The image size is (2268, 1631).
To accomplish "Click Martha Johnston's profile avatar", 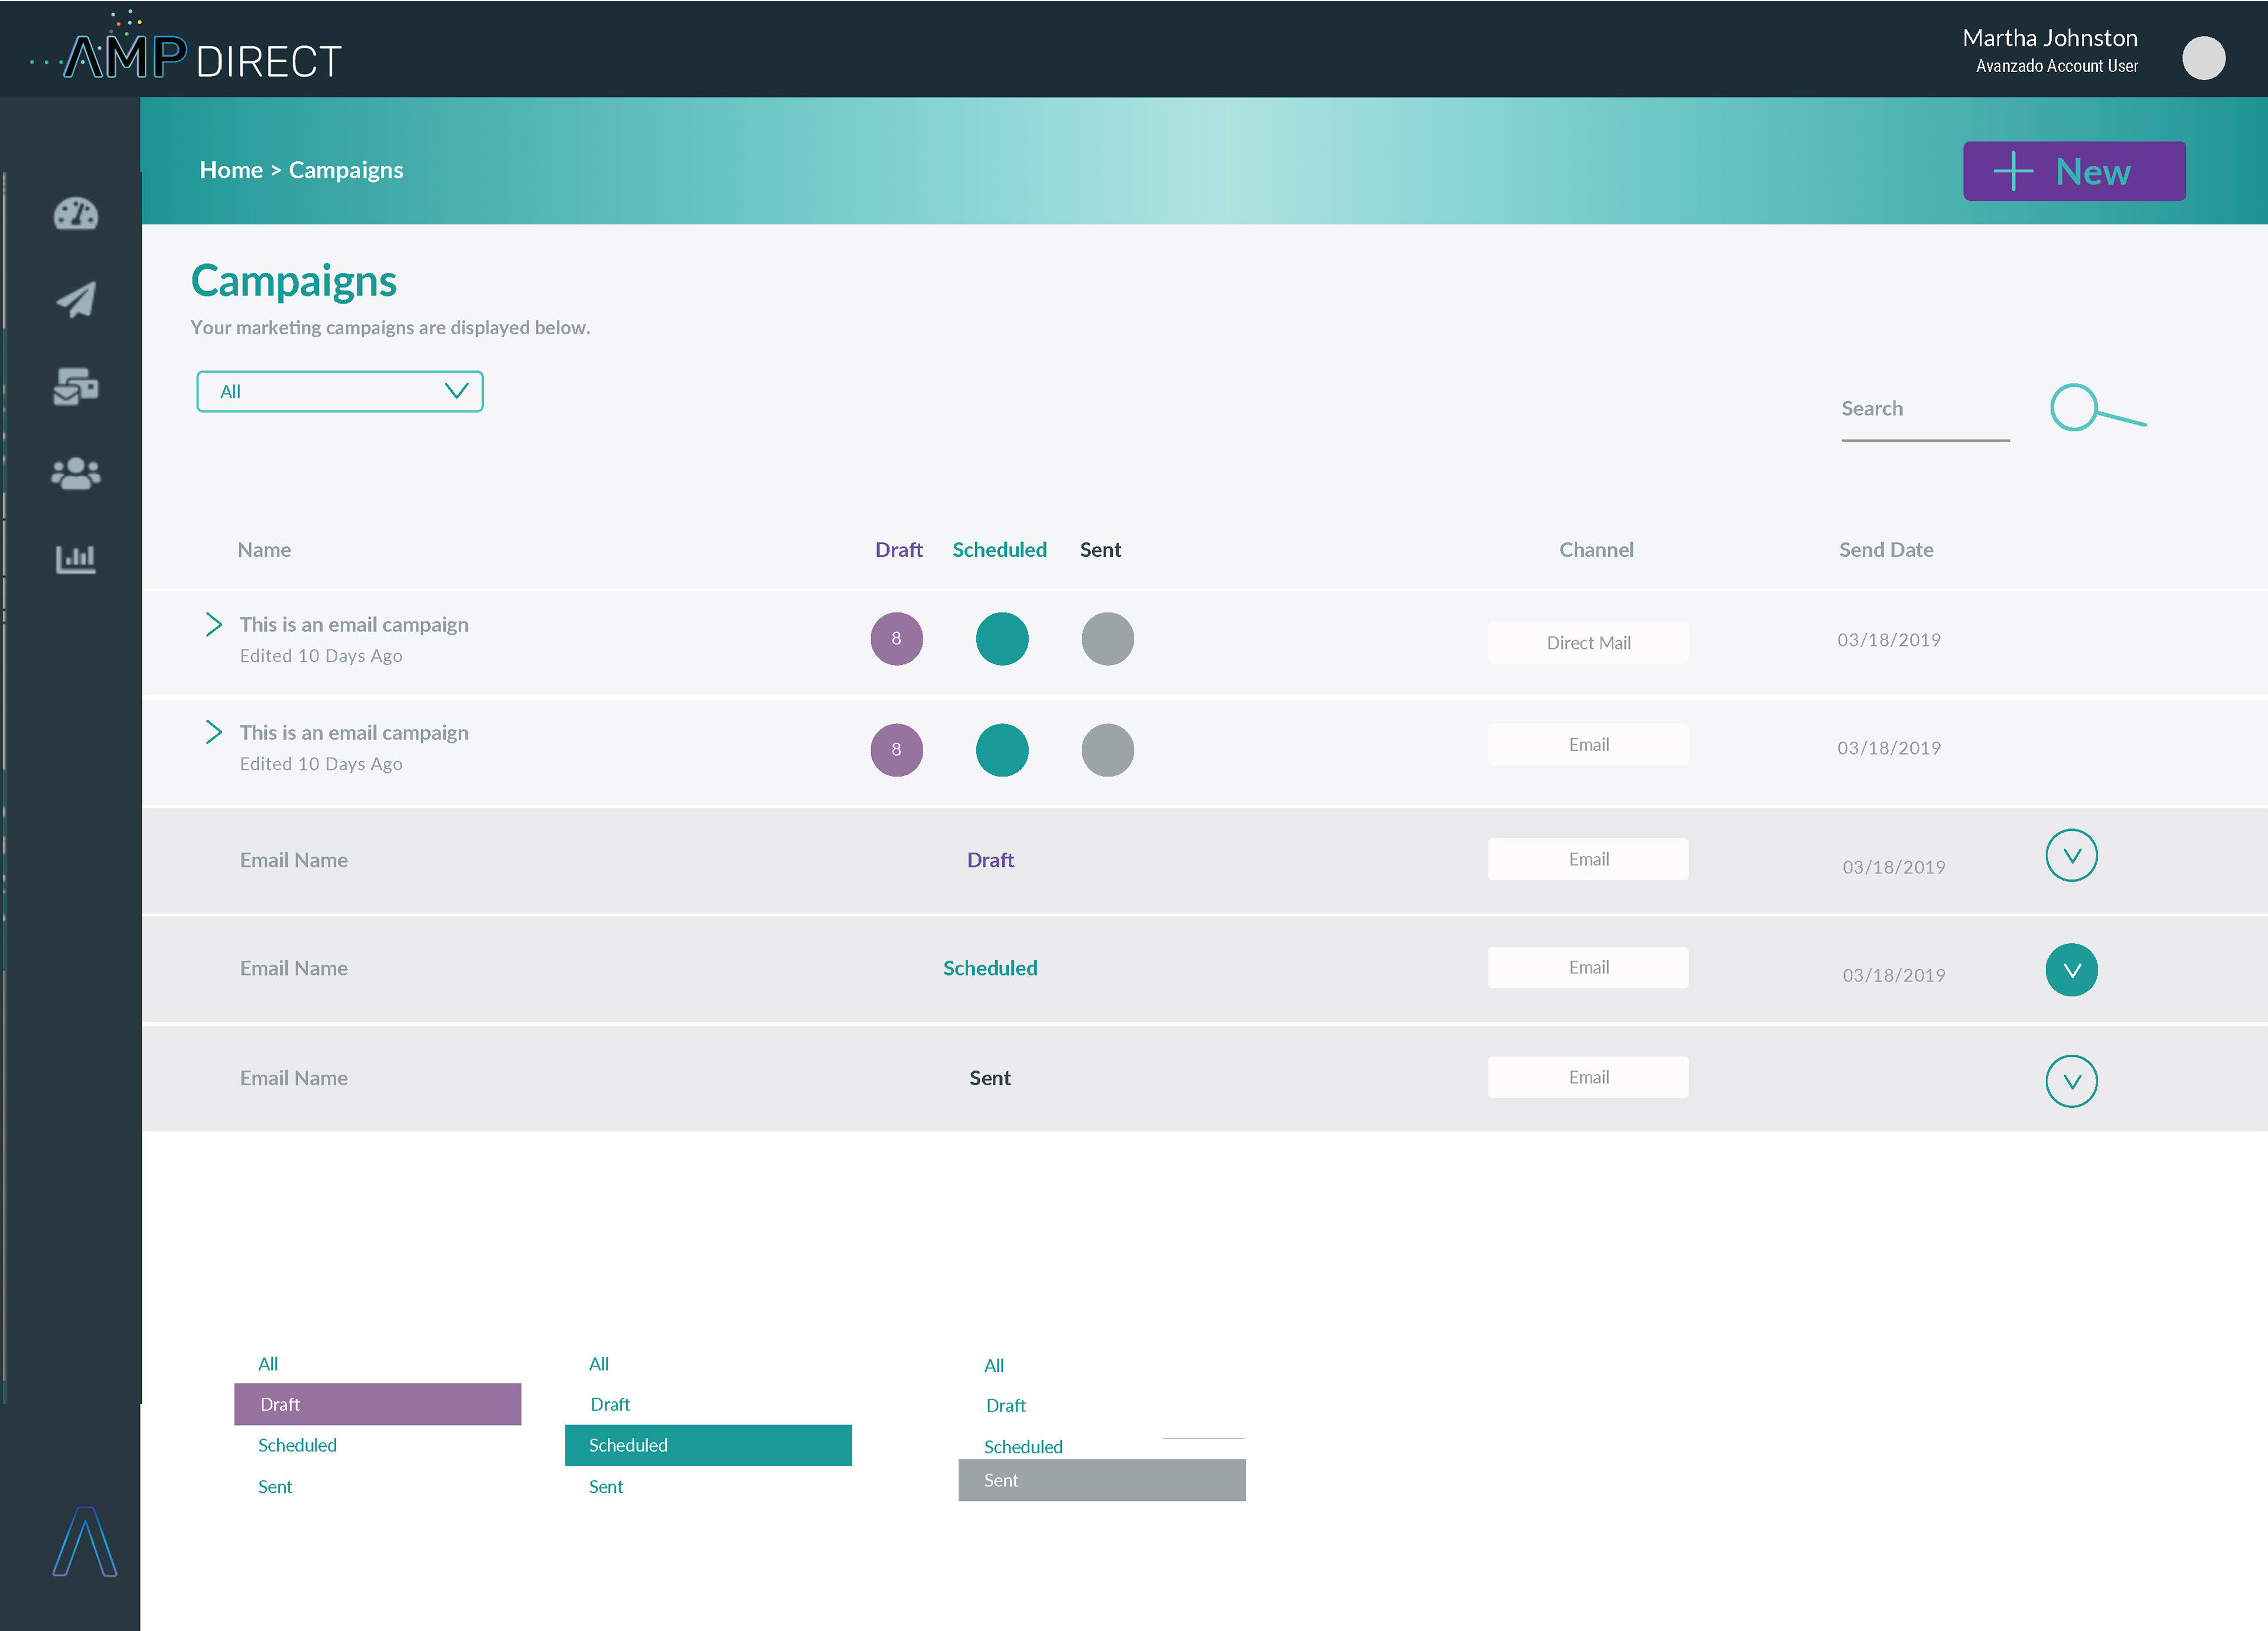I will click(x=2203, y=58).
